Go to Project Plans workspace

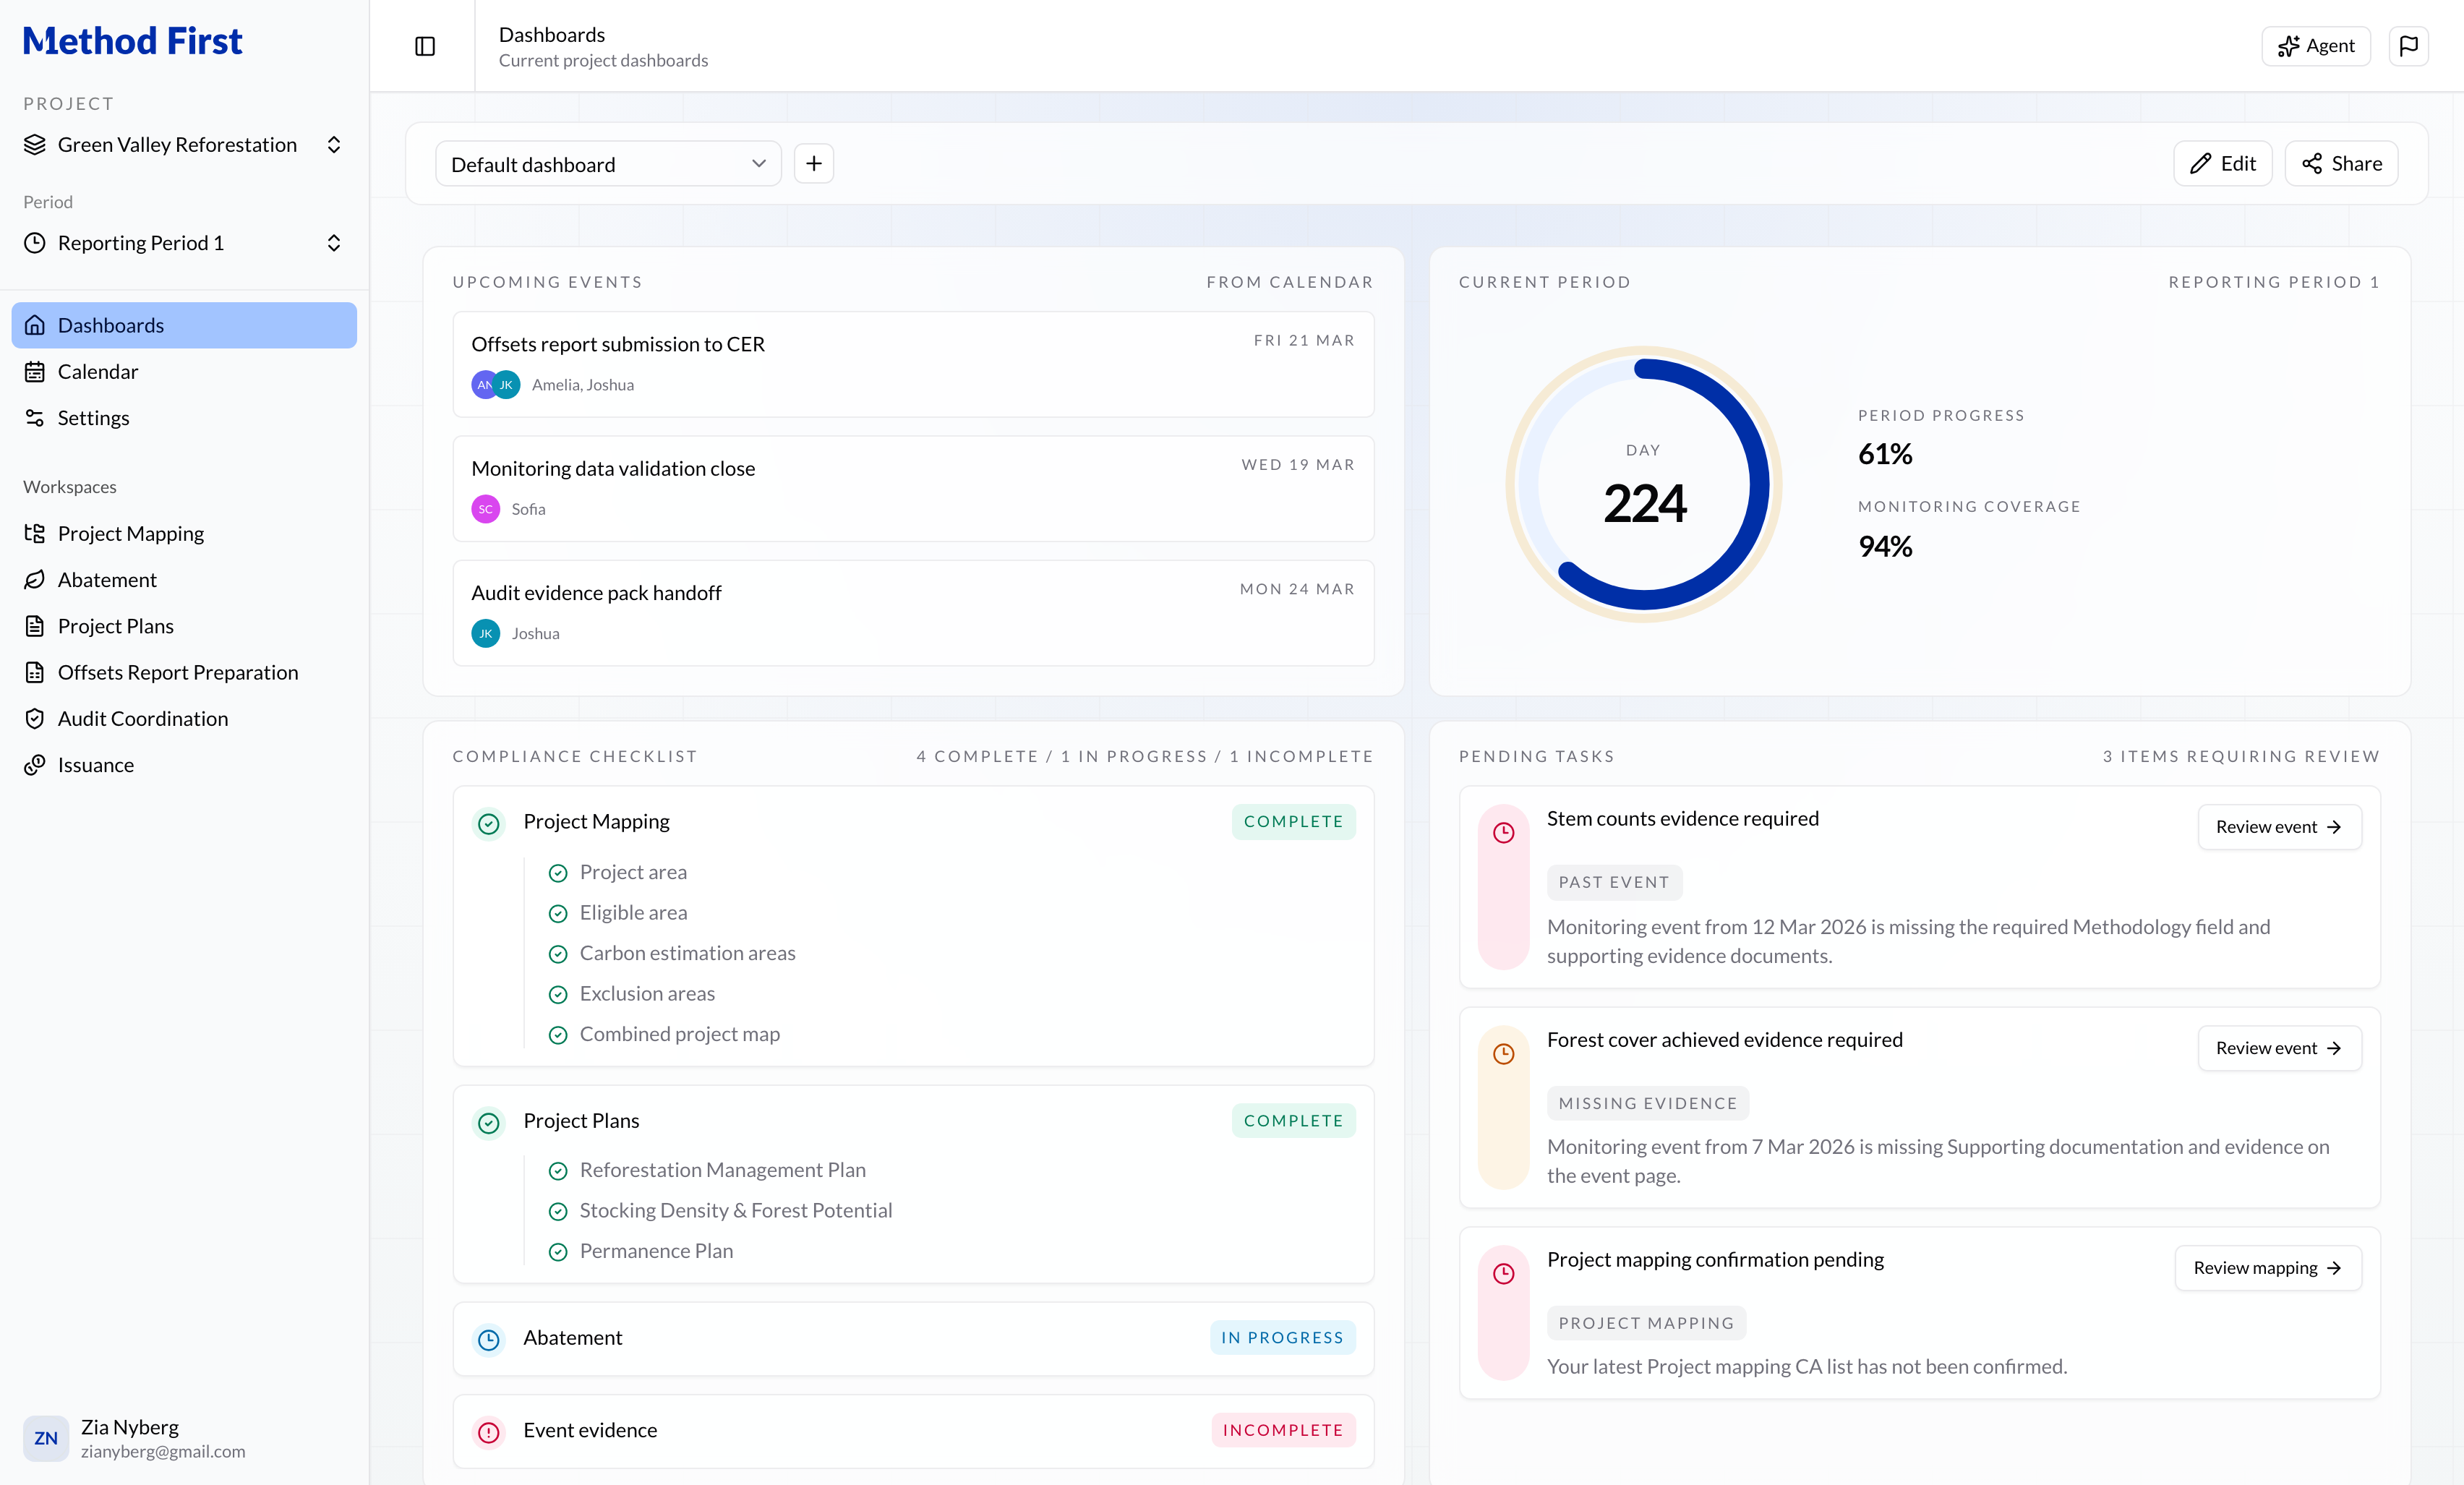pos(184,626)
